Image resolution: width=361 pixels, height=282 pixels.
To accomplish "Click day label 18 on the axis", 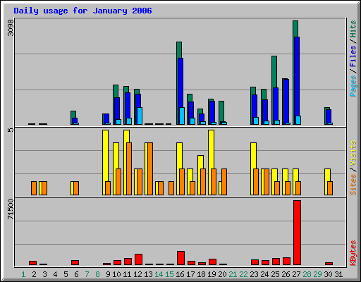I will pyautogui.click(x=201, y=274).
